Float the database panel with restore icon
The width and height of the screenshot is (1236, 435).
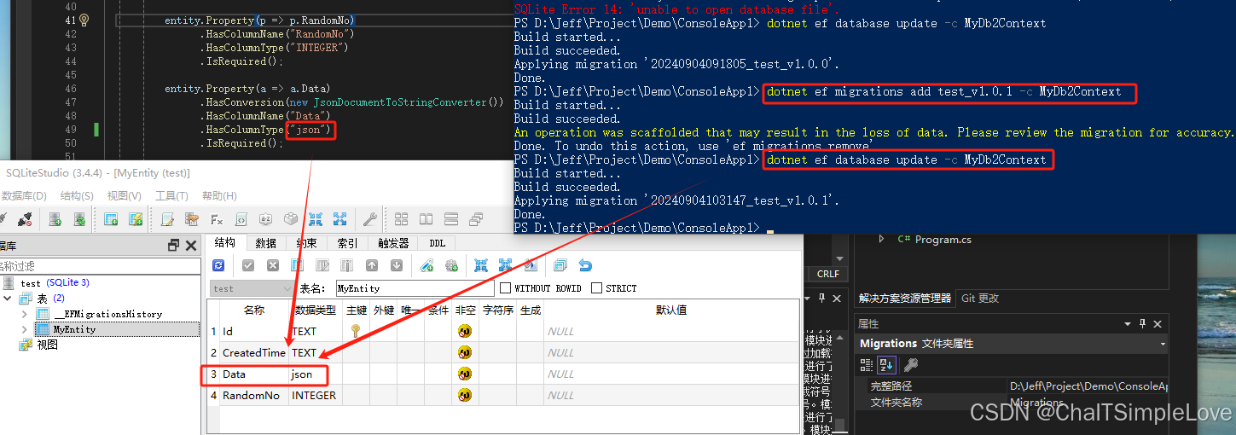(173, 246)
